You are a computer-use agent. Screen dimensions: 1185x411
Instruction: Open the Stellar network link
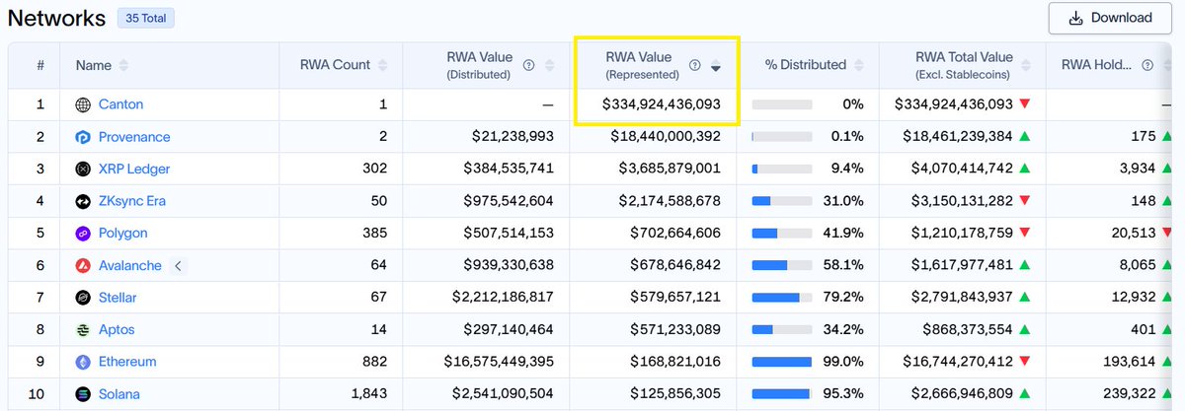[118, 298]
